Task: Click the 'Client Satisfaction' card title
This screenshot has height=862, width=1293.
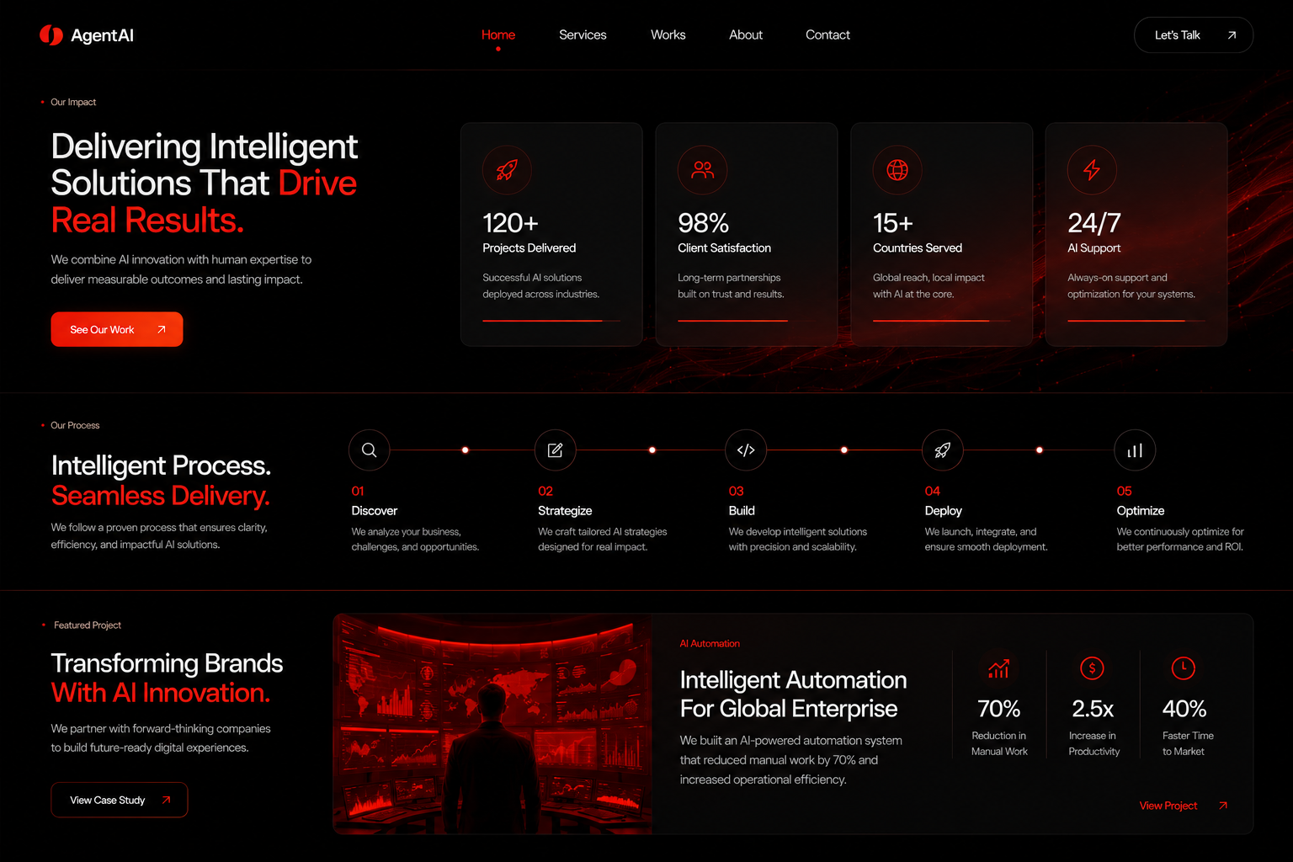Action: click(x=724, y=248)
